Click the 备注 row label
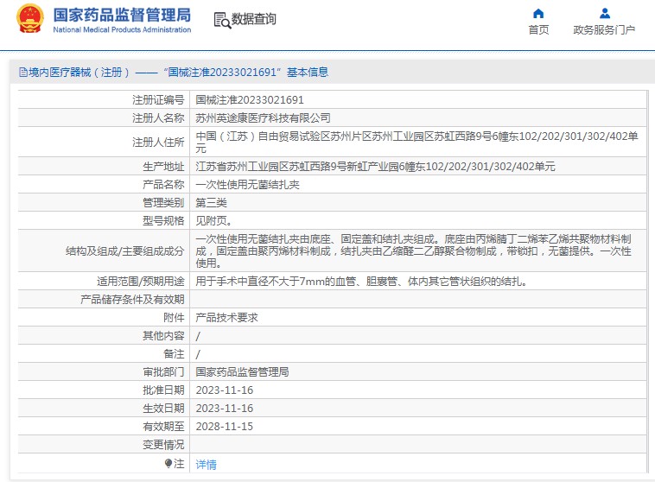 pos(174,354)
